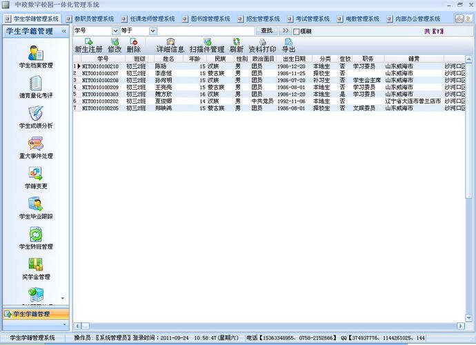Screen dimensions: 476x345
Task: Click the 删除 toolbar icon
Action: [x=134, y=46]
